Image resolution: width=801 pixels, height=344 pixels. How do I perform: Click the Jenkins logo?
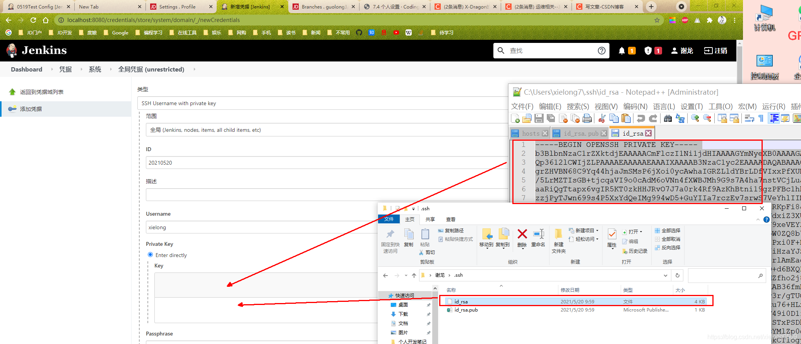point(36,50)
